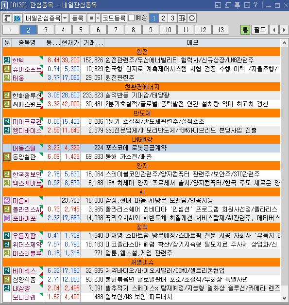This screenshot has height=305, width=289.
Task: Click the pin window icon
Action: tap(237, 5)
